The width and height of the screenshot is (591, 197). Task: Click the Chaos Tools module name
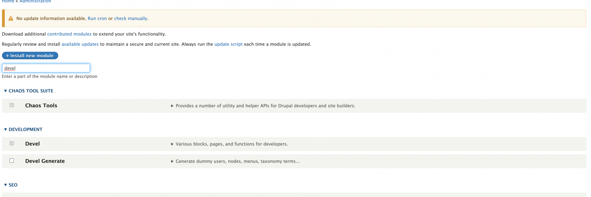(41, 106)
